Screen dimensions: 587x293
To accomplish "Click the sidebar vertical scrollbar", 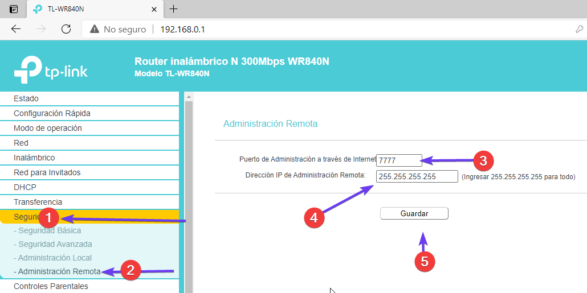I will pyautogui.click(x=189, y=193).
